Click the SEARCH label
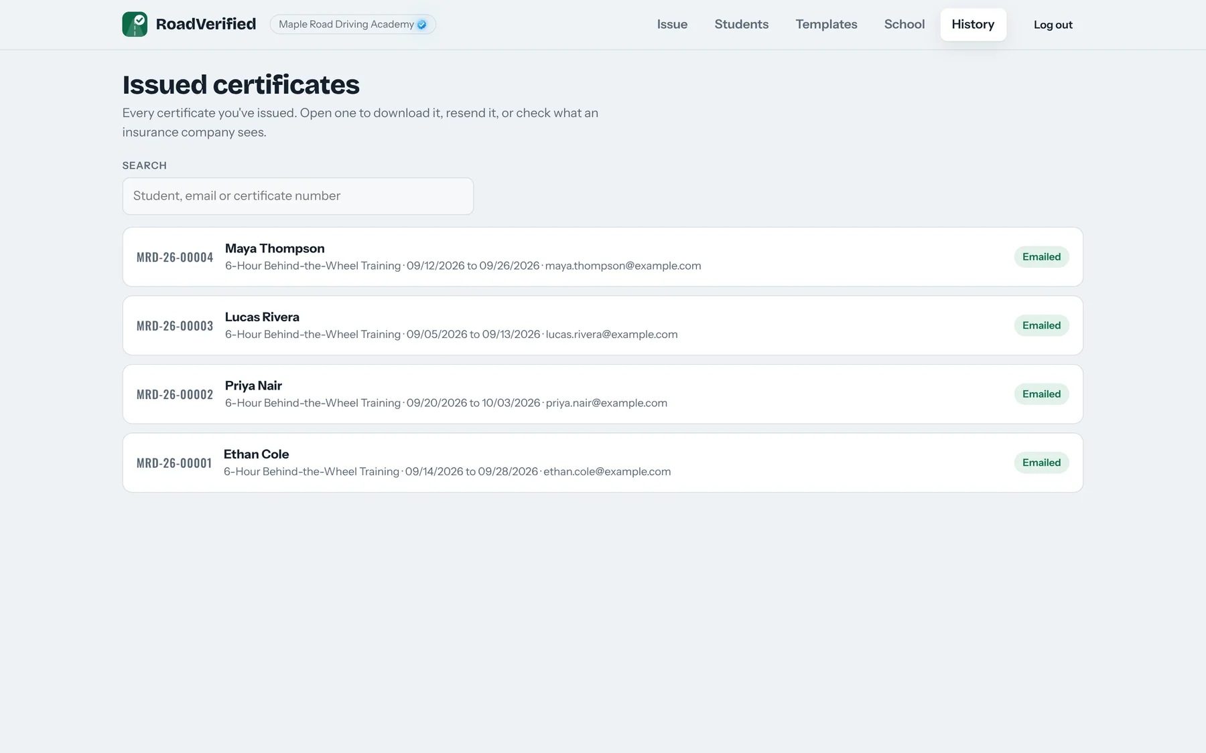 click(144, 165)
